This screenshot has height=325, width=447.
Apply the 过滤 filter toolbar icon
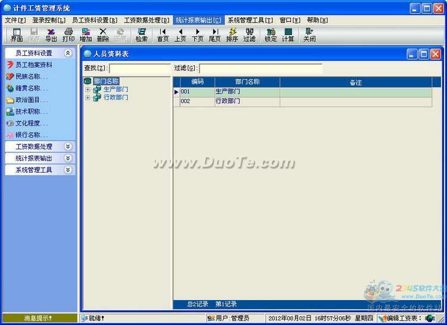249,35
